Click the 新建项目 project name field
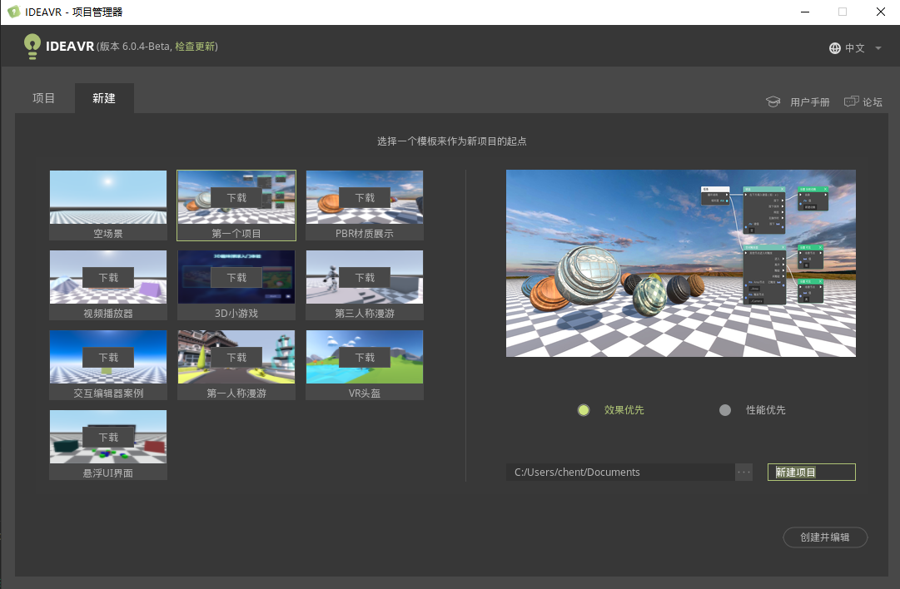Viewport: 900px width, 589px height. (x=811, y=472)
